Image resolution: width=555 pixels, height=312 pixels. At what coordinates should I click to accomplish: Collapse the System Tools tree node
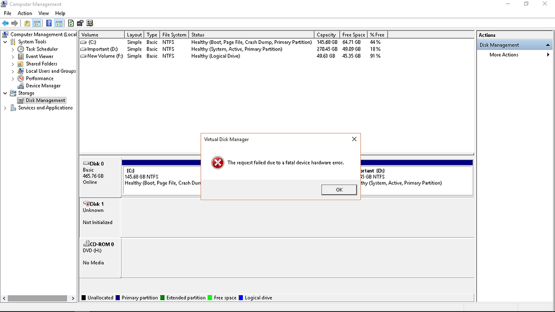pos(5,42)
